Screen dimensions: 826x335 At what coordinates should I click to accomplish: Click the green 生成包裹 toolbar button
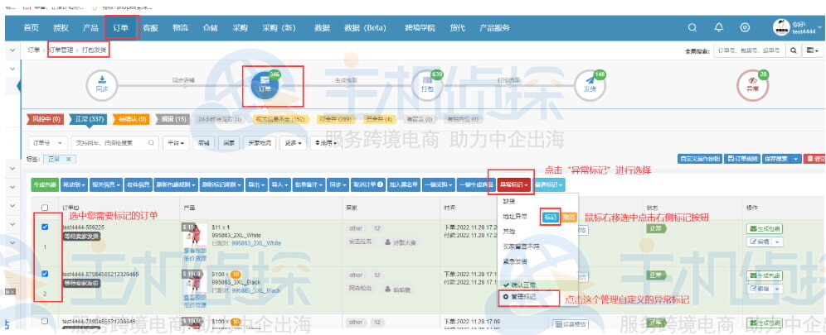(45, 184)
